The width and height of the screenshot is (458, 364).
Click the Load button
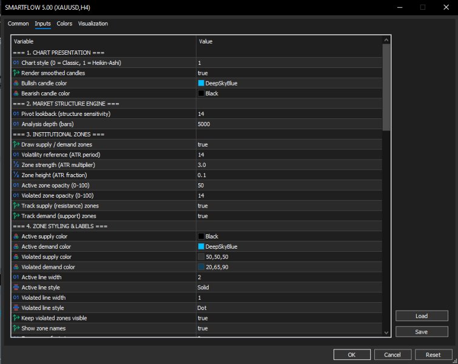click(x=422, y=316)
